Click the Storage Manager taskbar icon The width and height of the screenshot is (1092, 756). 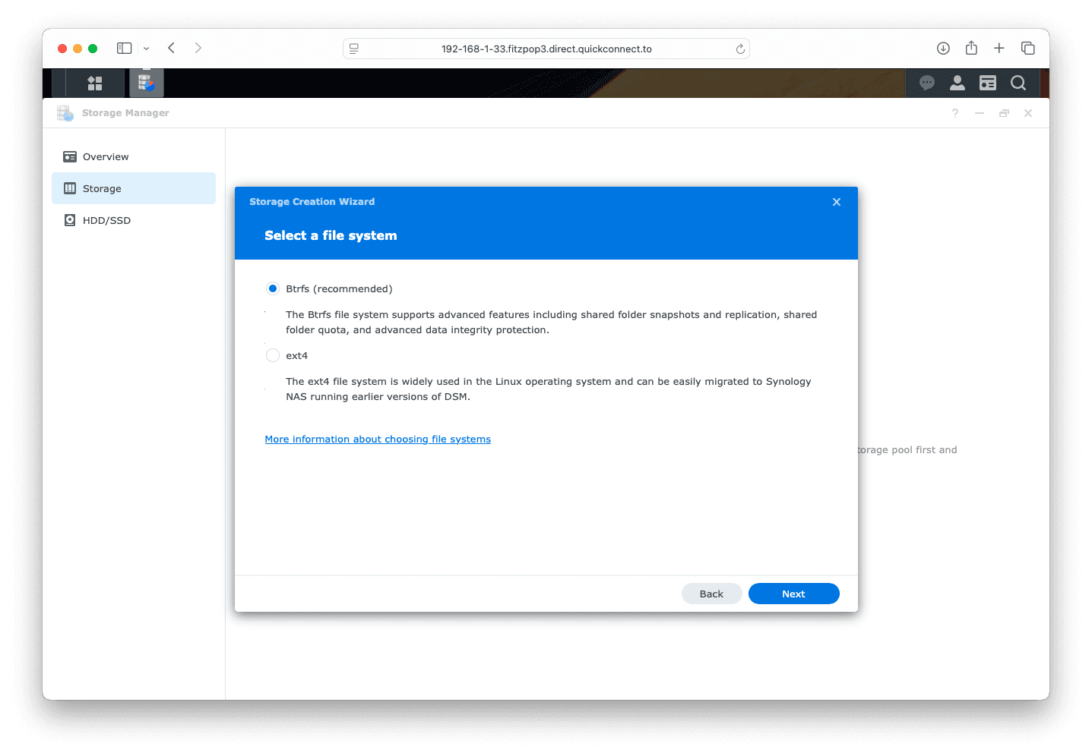pos(147,83)
